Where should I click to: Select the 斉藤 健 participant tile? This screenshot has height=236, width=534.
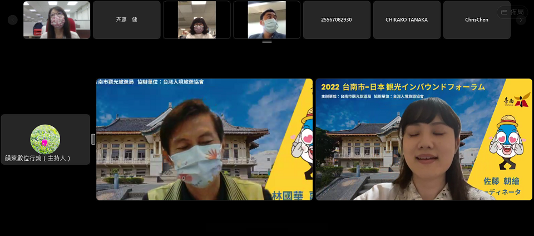(x=127, y=19)
